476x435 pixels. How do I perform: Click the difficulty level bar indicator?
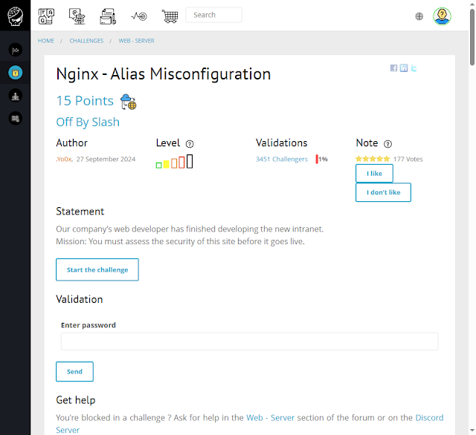[x=174, y=161]
